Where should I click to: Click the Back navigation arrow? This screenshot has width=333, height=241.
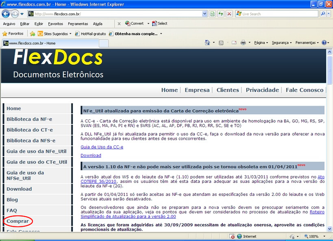coord(6,13)
